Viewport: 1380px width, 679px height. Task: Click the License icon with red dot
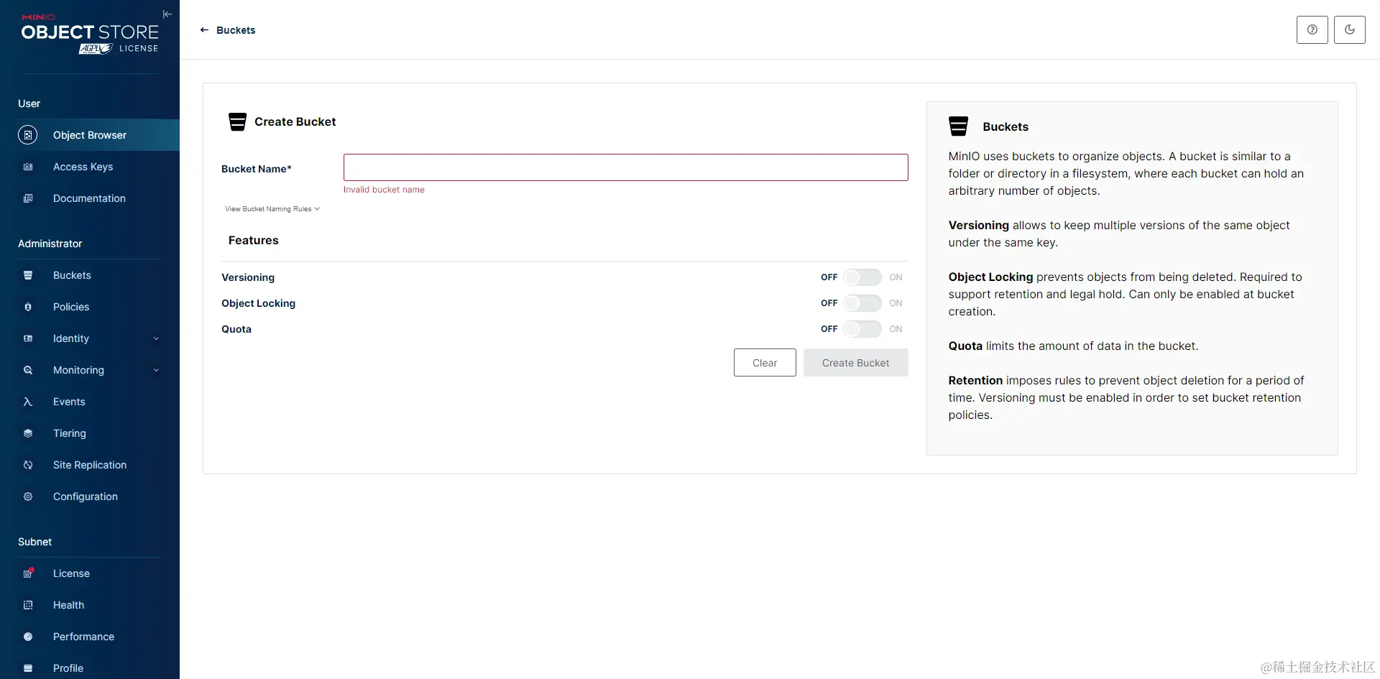[x=28, y=573]
